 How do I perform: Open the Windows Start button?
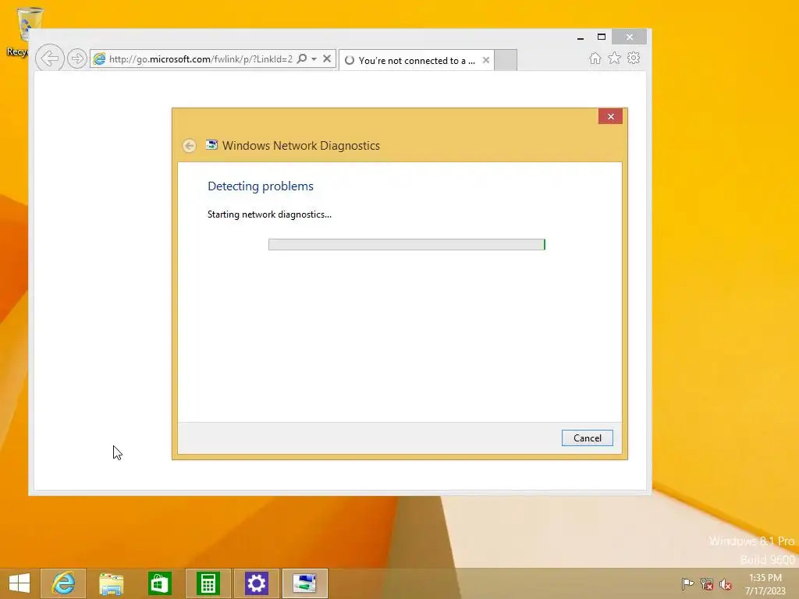pos(20,583)
